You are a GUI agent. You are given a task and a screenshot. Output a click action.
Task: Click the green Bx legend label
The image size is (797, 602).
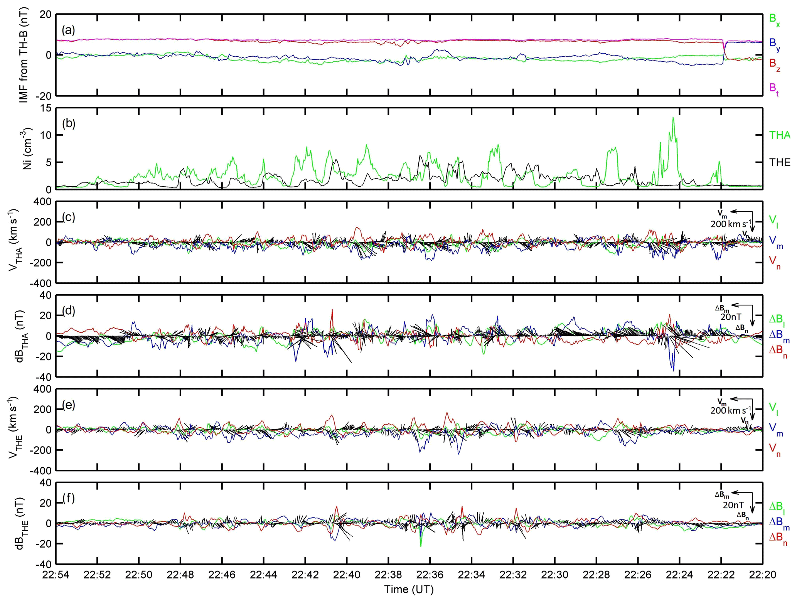point(775,20)
